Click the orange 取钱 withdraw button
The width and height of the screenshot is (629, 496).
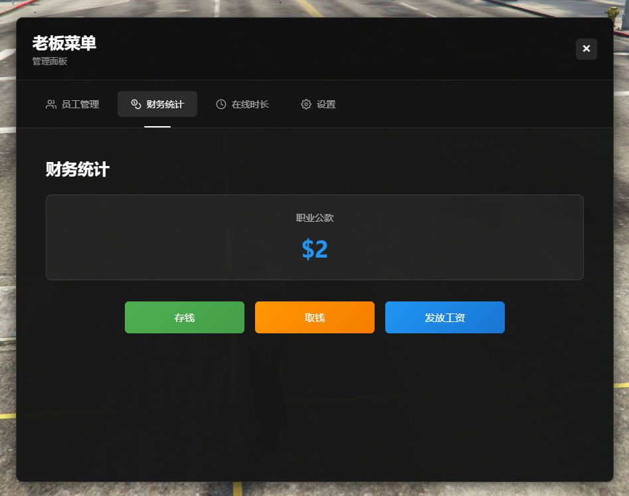[x=315, y=317]
